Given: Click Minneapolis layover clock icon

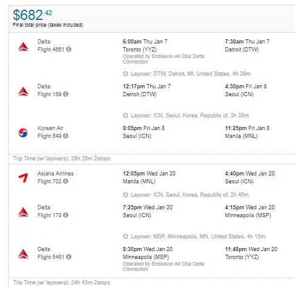Looking at the screenshot, I should 125,237.
